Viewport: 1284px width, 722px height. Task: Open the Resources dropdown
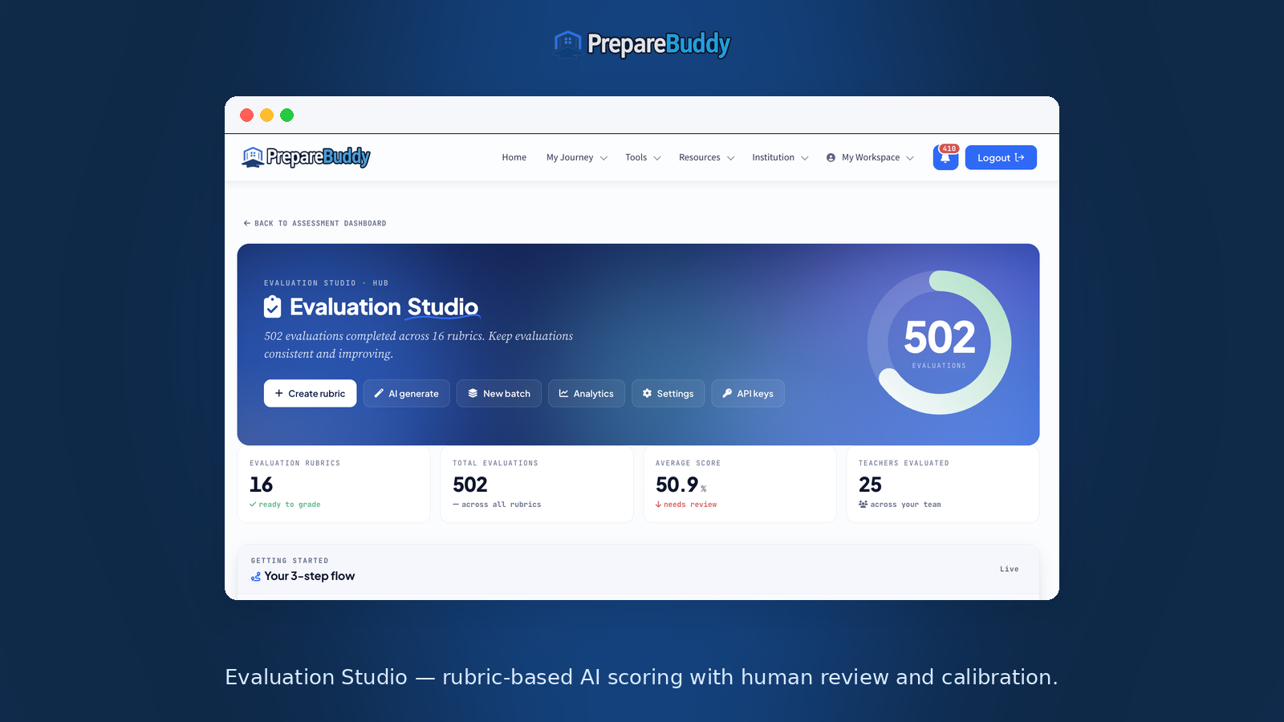pyautogui.click(x=706, y=158)
